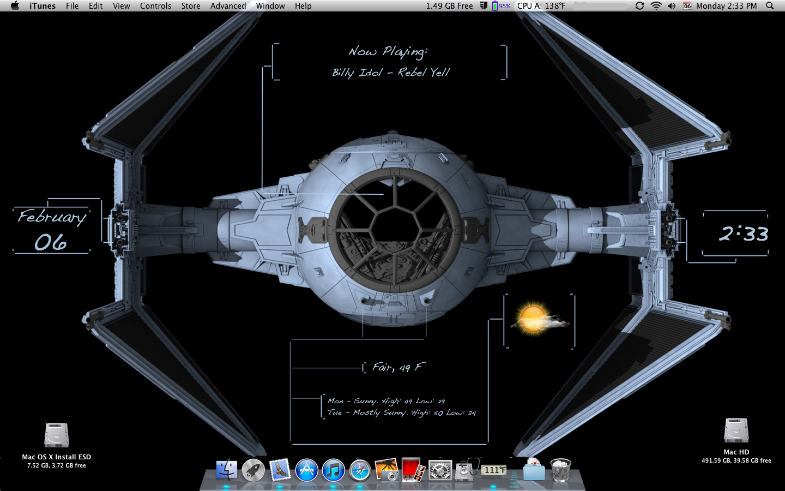Click the sync arrows menu bar icon
785x491 pixels.
point(639,5)
